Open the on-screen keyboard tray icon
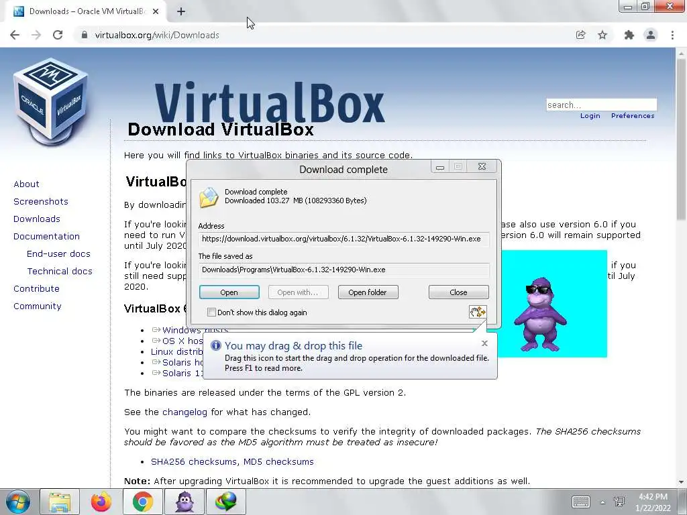 (581, 502)
